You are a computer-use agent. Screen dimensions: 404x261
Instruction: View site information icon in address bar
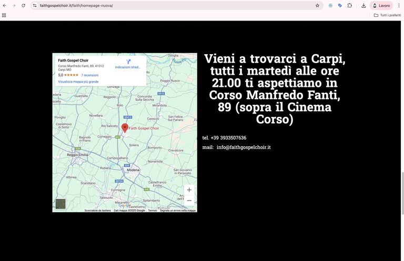(35, 5)
